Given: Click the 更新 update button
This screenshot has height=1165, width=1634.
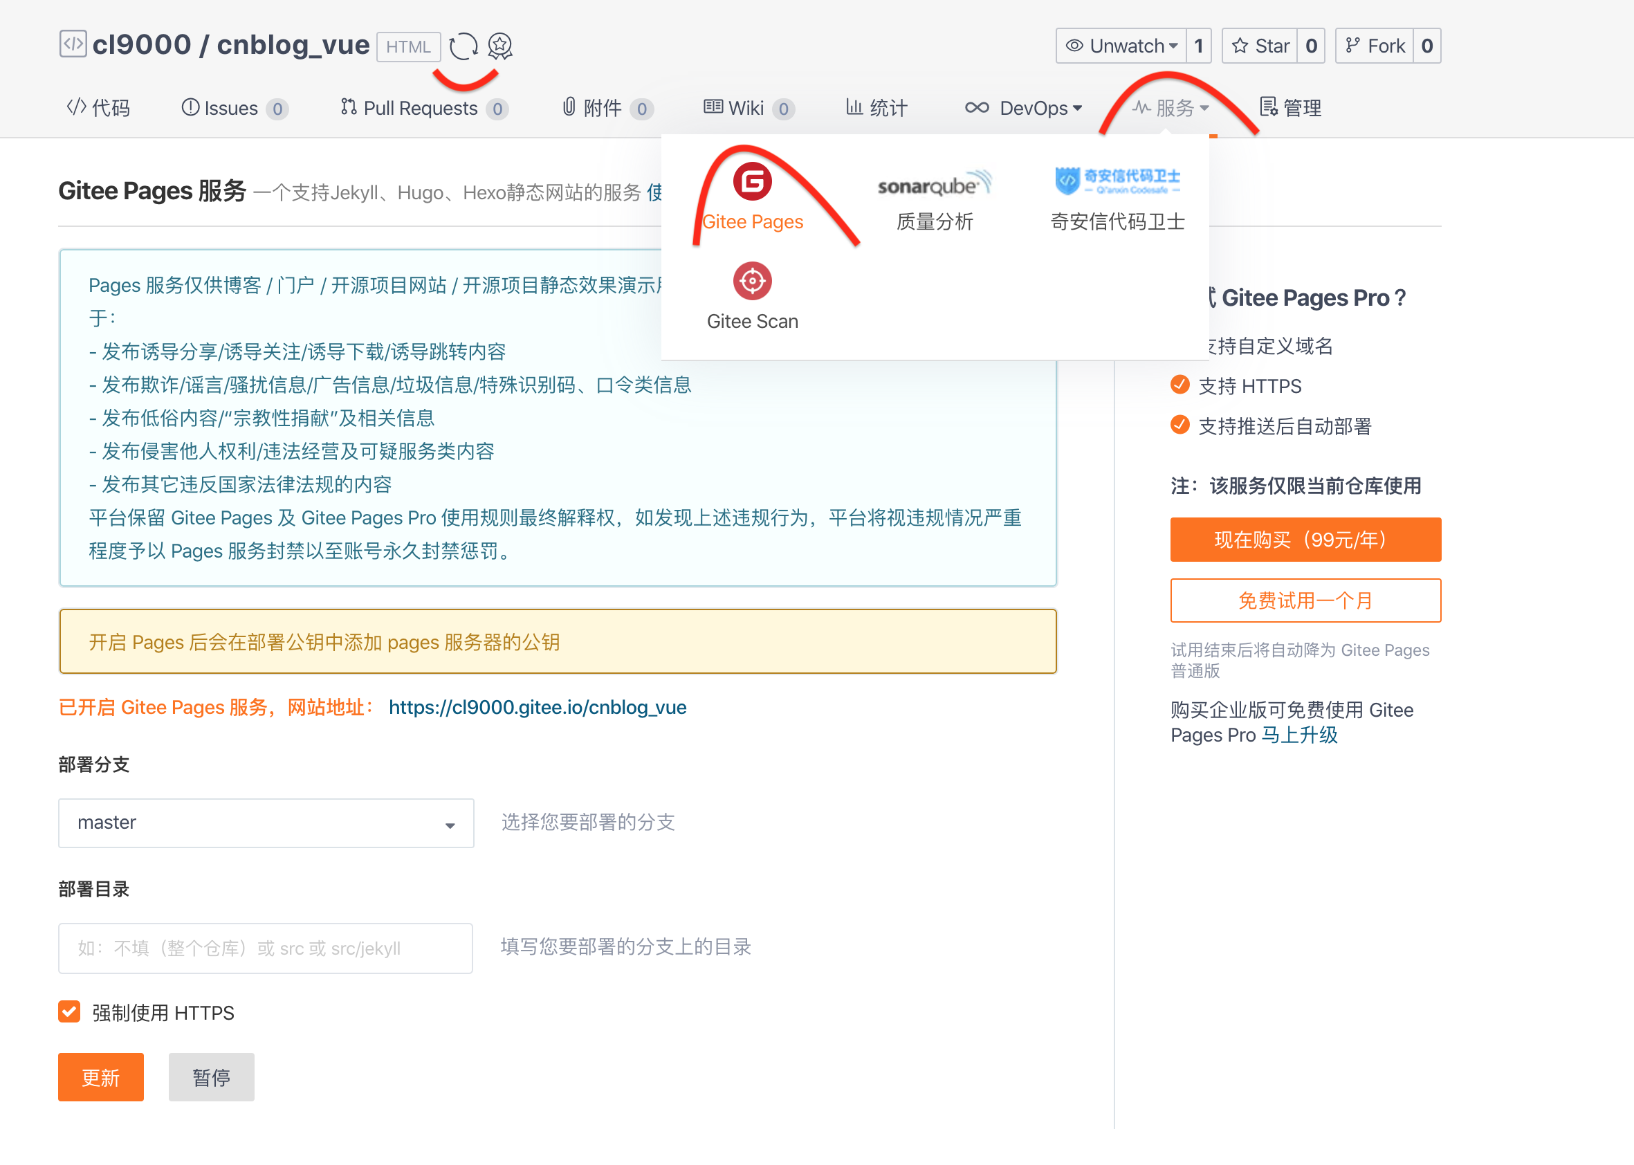Looking at the screenshot, I should (x=101, y=1077).
